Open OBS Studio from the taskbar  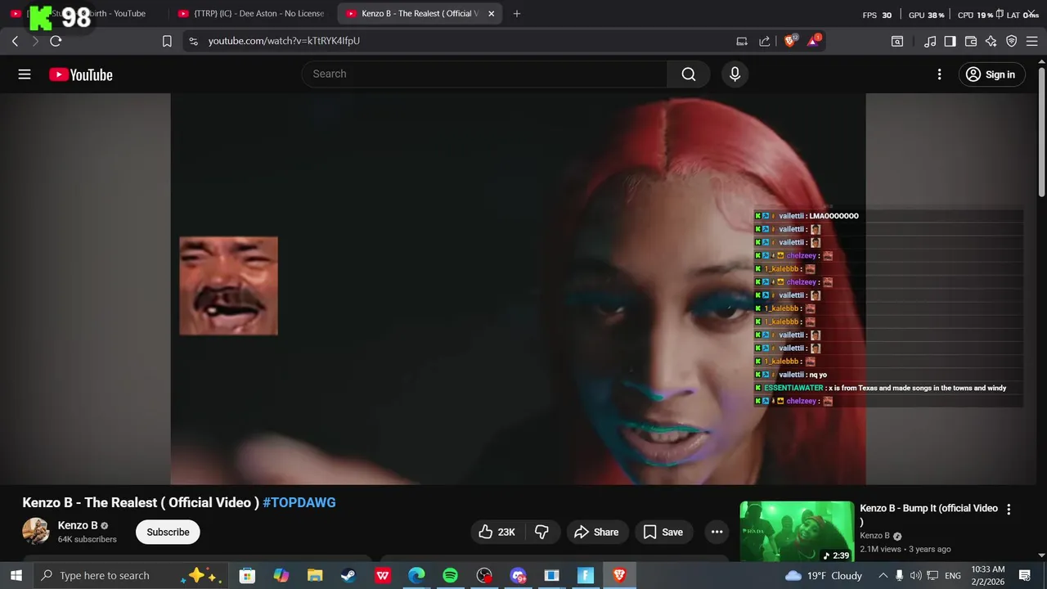click(x=484, y=575)
